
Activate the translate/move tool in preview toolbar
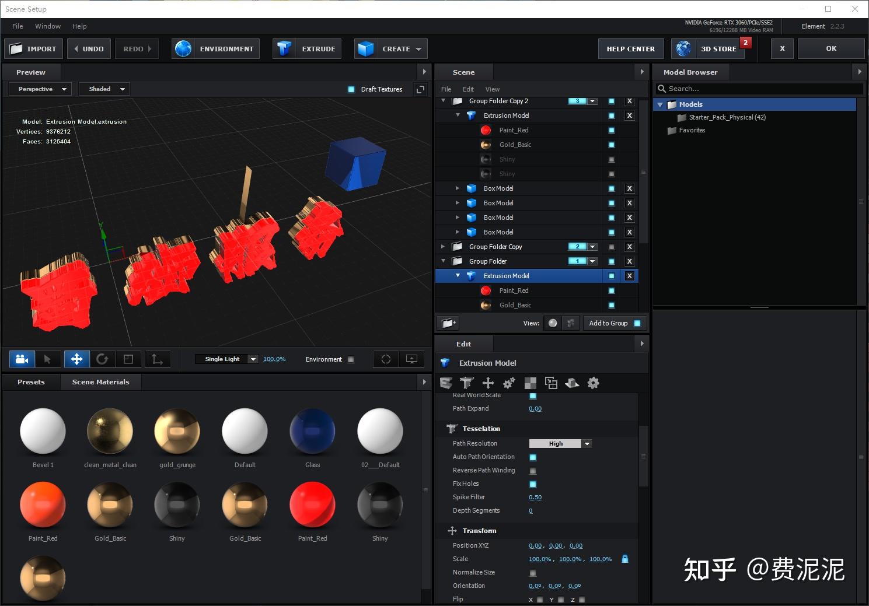tap(76, 359)
